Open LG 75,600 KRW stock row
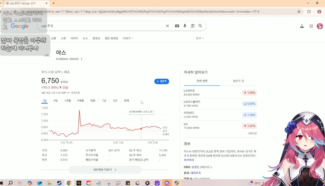This screenshot has width=325, height=186. point(220,126)
